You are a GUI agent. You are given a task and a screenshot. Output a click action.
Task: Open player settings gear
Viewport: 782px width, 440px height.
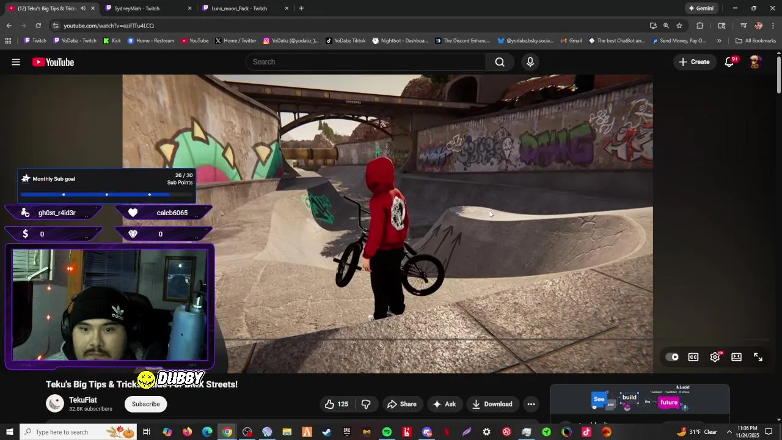coord(715,357)
